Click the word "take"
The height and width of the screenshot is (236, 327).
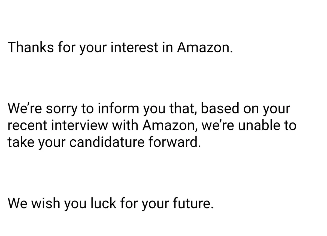pos(20,143)
